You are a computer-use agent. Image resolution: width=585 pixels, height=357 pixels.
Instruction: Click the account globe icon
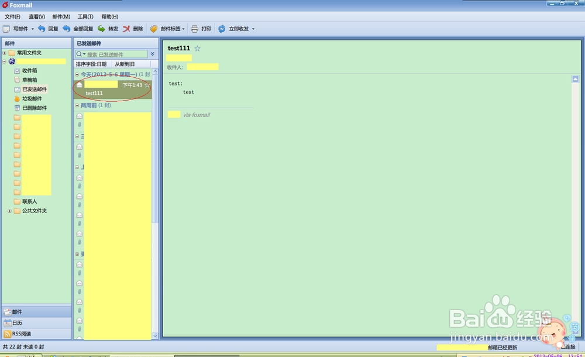coord(12,61)
